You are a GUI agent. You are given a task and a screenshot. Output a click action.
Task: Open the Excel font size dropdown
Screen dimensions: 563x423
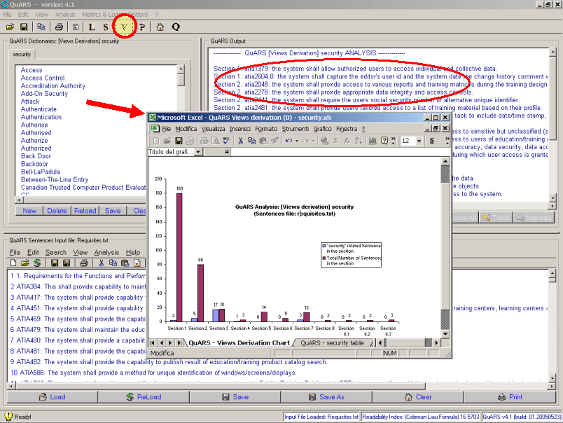coord(419,141)
